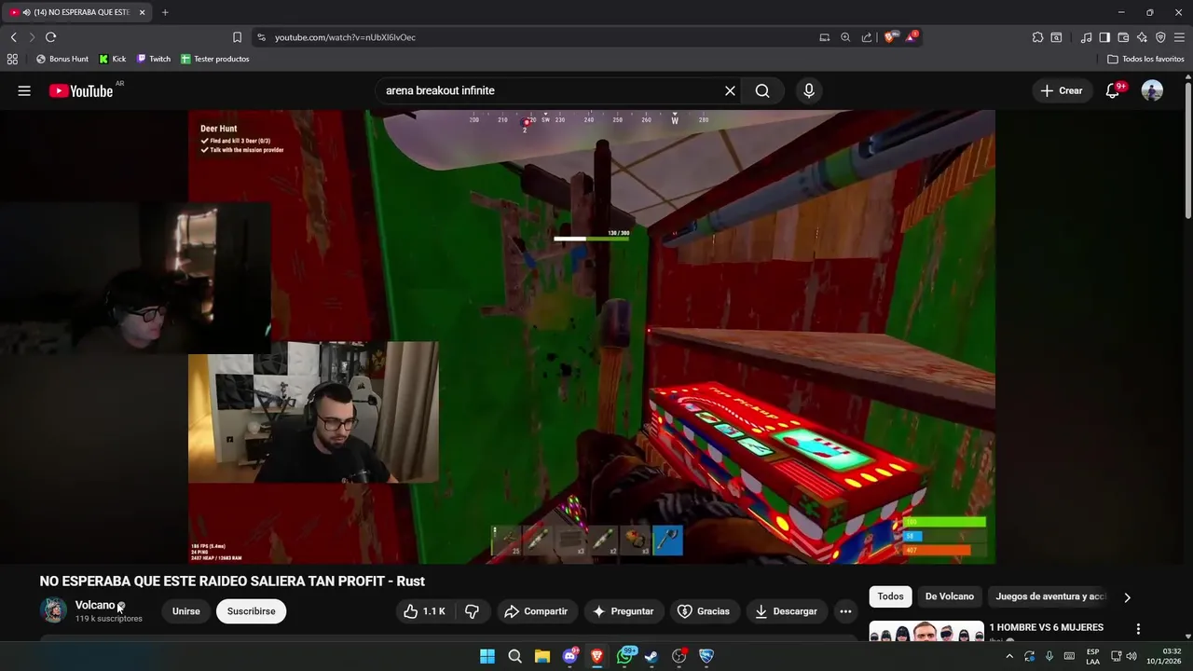
Task: Like the video (1.1 K)
Action: click(424, 611)
